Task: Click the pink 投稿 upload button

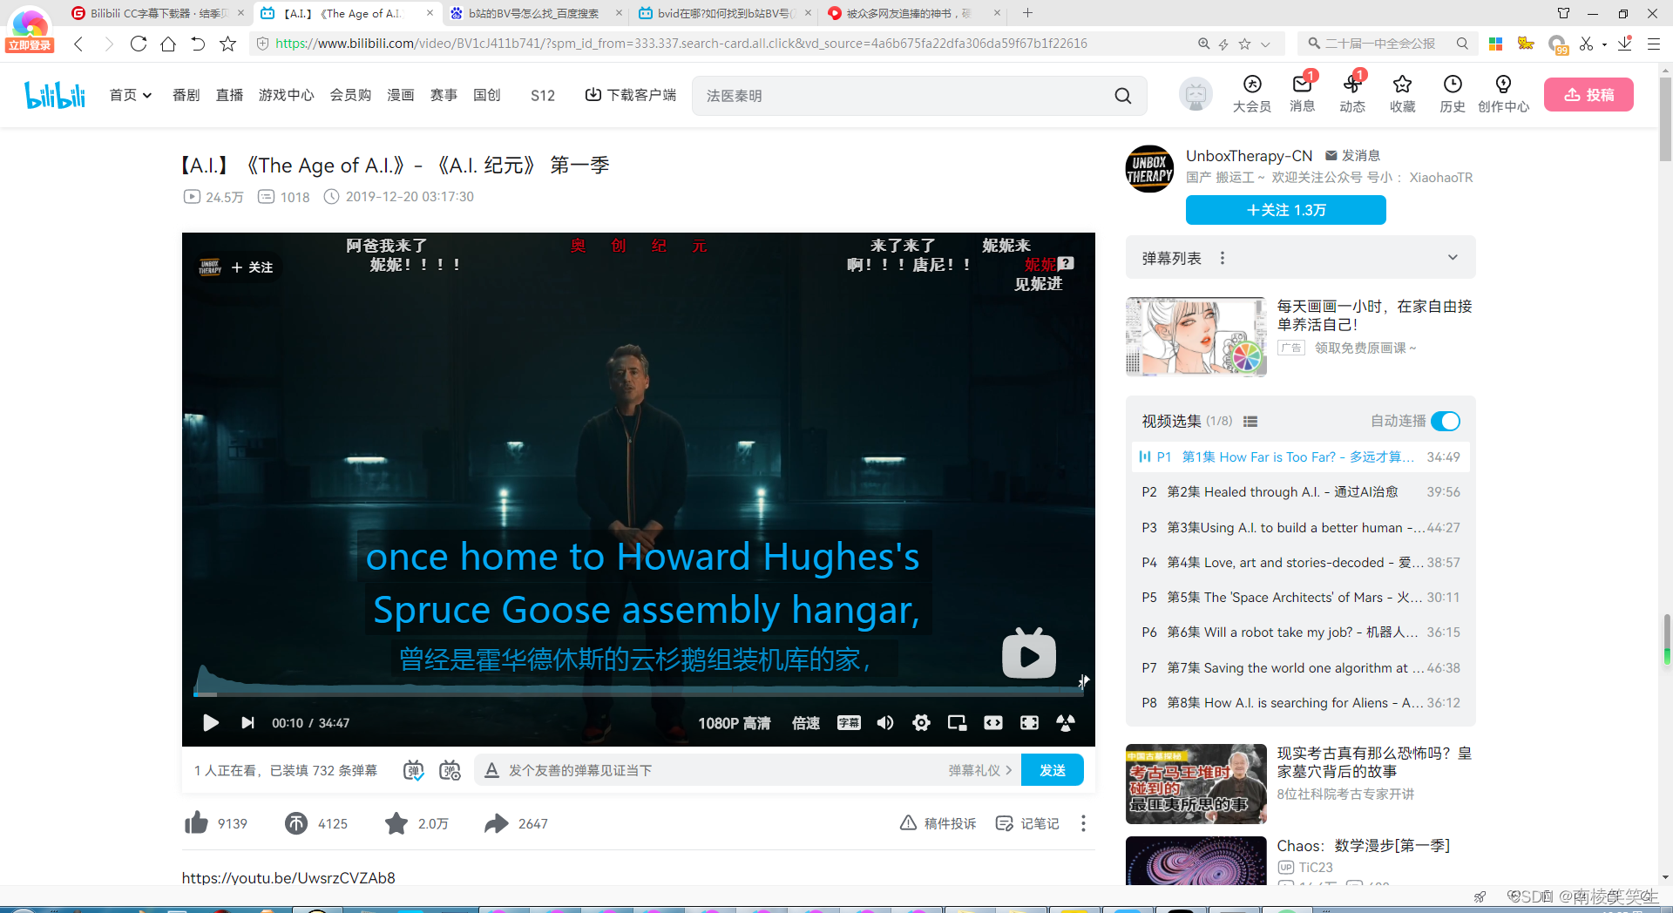Action: (x=1588, y=95)
